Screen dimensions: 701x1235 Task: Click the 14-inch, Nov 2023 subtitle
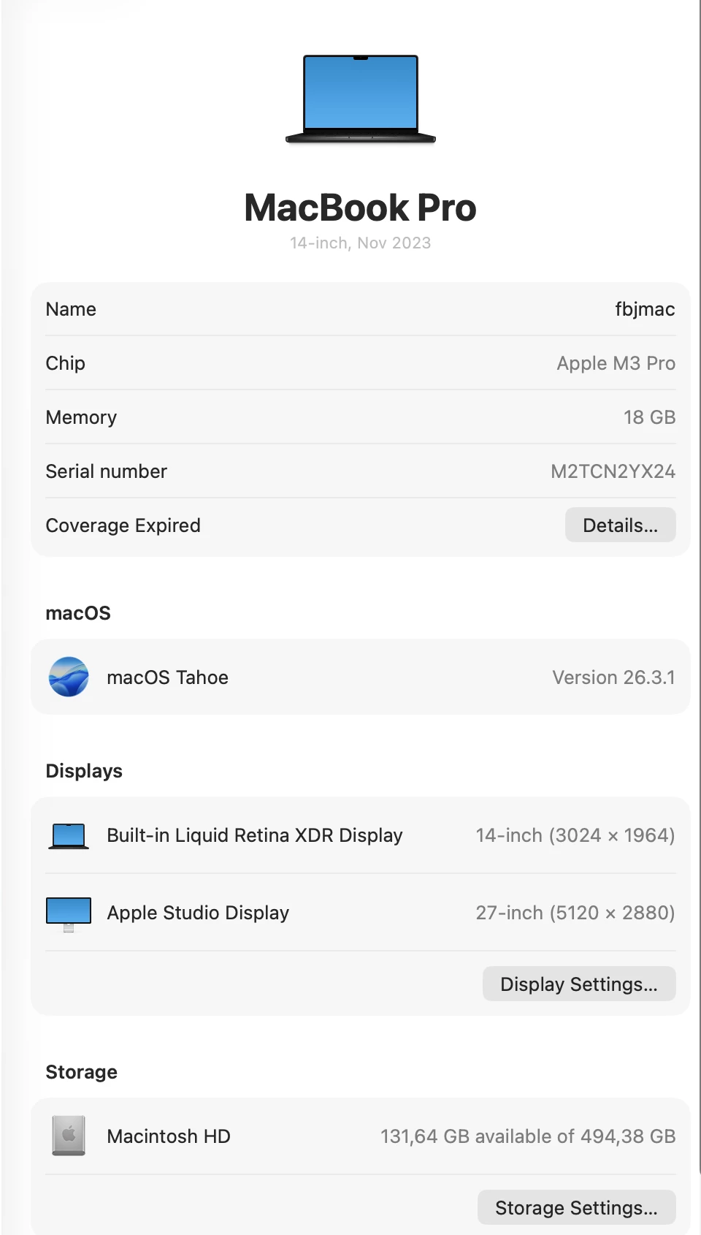pos(361,243)
